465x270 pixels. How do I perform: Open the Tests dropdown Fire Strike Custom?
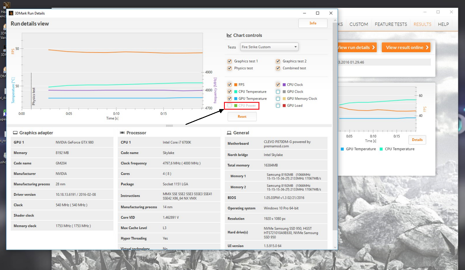[x=269, y=47]
